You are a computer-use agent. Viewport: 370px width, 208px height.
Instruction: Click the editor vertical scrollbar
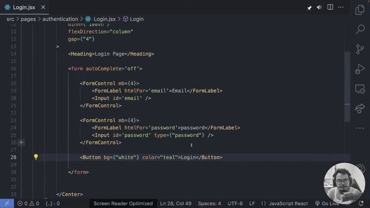click(x=347, y=87)
